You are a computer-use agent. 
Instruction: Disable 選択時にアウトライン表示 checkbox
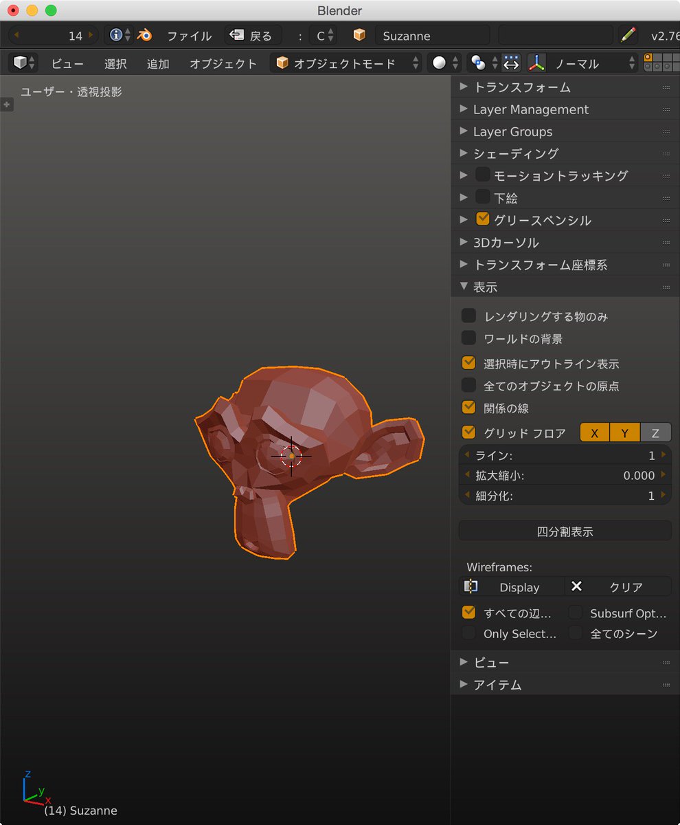click(468, 362)
